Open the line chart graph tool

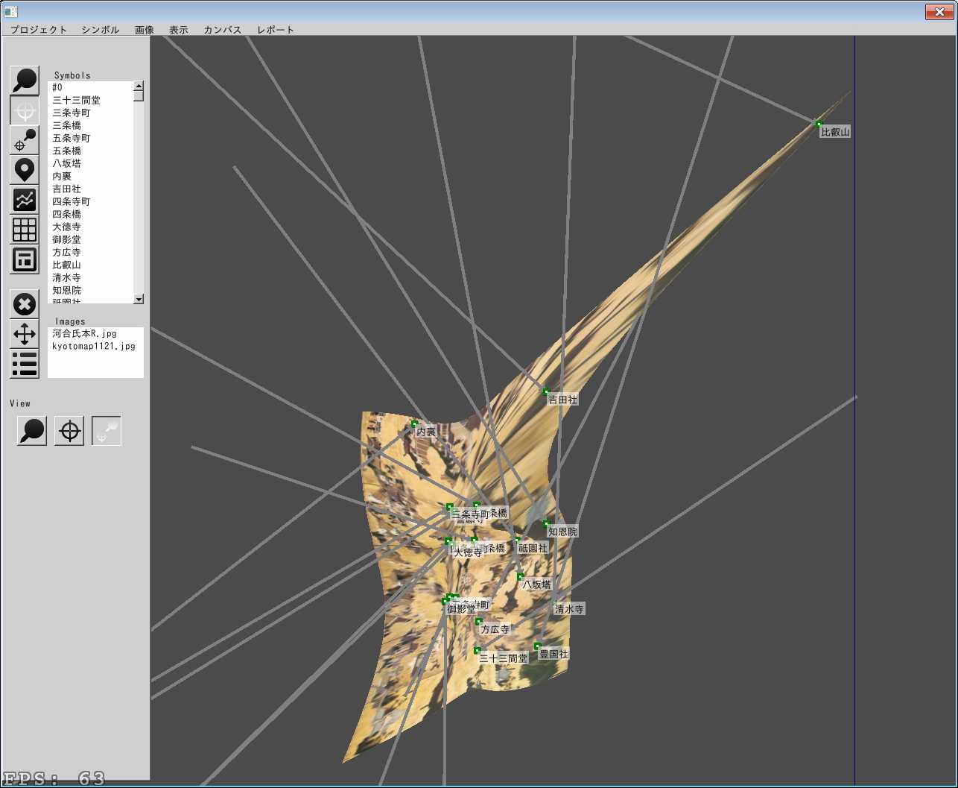tap(25, 200)
